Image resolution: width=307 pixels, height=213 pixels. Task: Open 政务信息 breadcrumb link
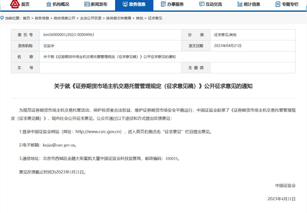[x=42, y=18]
